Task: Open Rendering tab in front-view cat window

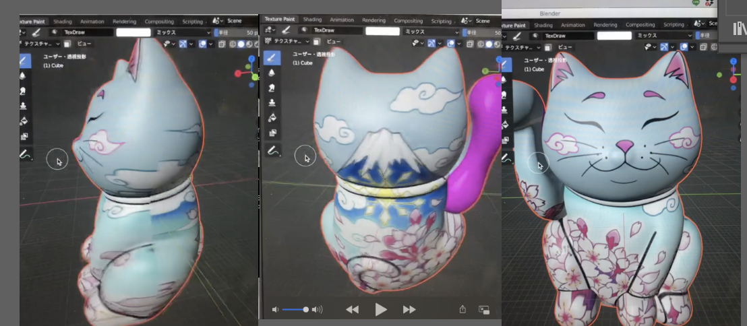Action: pyautogui.click(x=605, y=25)
